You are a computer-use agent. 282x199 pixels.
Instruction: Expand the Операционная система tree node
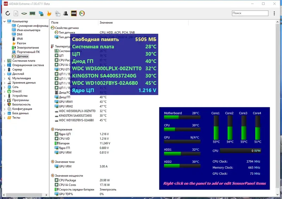[5, 65]
